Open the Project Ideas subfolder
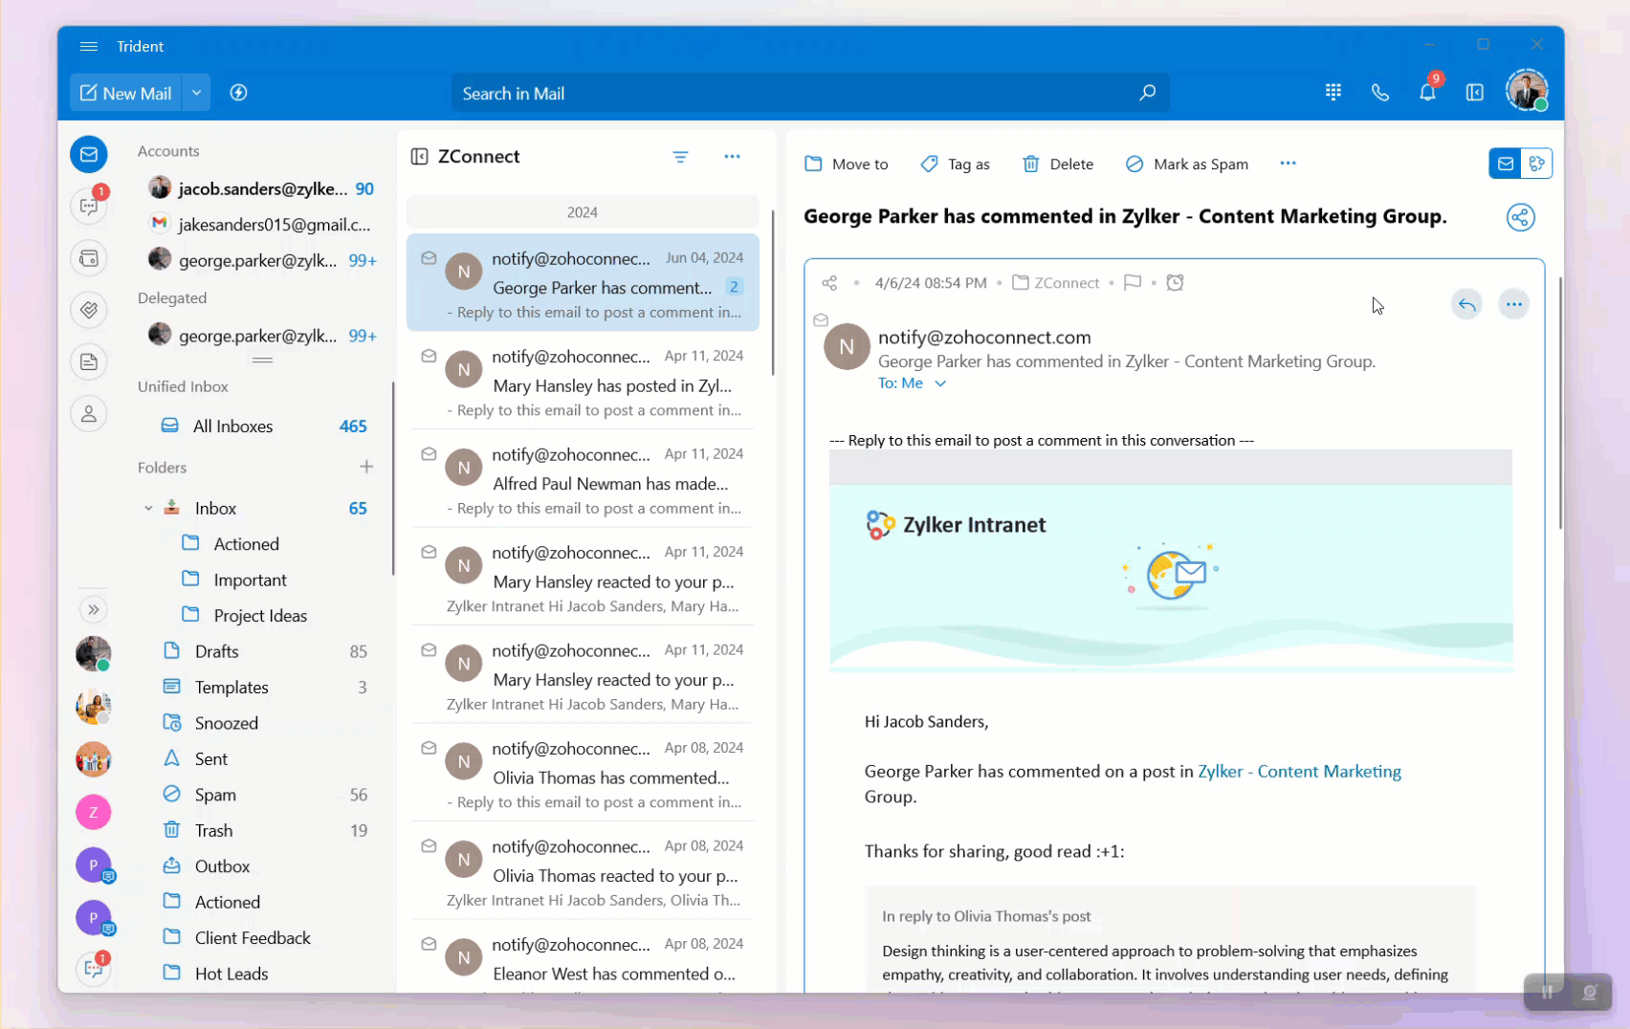The width and height of the screenshot is (1630, 1029). [x=260, y=615]
